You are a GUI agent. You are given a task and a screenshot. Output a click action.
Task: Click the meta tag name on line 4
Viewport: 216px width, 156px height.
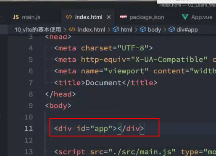click(67, 48)
